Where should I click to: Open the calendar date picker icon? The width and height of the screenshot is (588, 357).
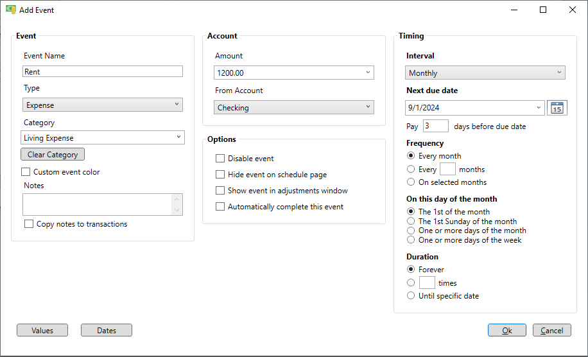(x=557, y=108)
